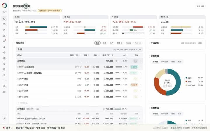210x131 pixels.
Task: Grab drag handle of 3167 row
Action: click(18, 85)
